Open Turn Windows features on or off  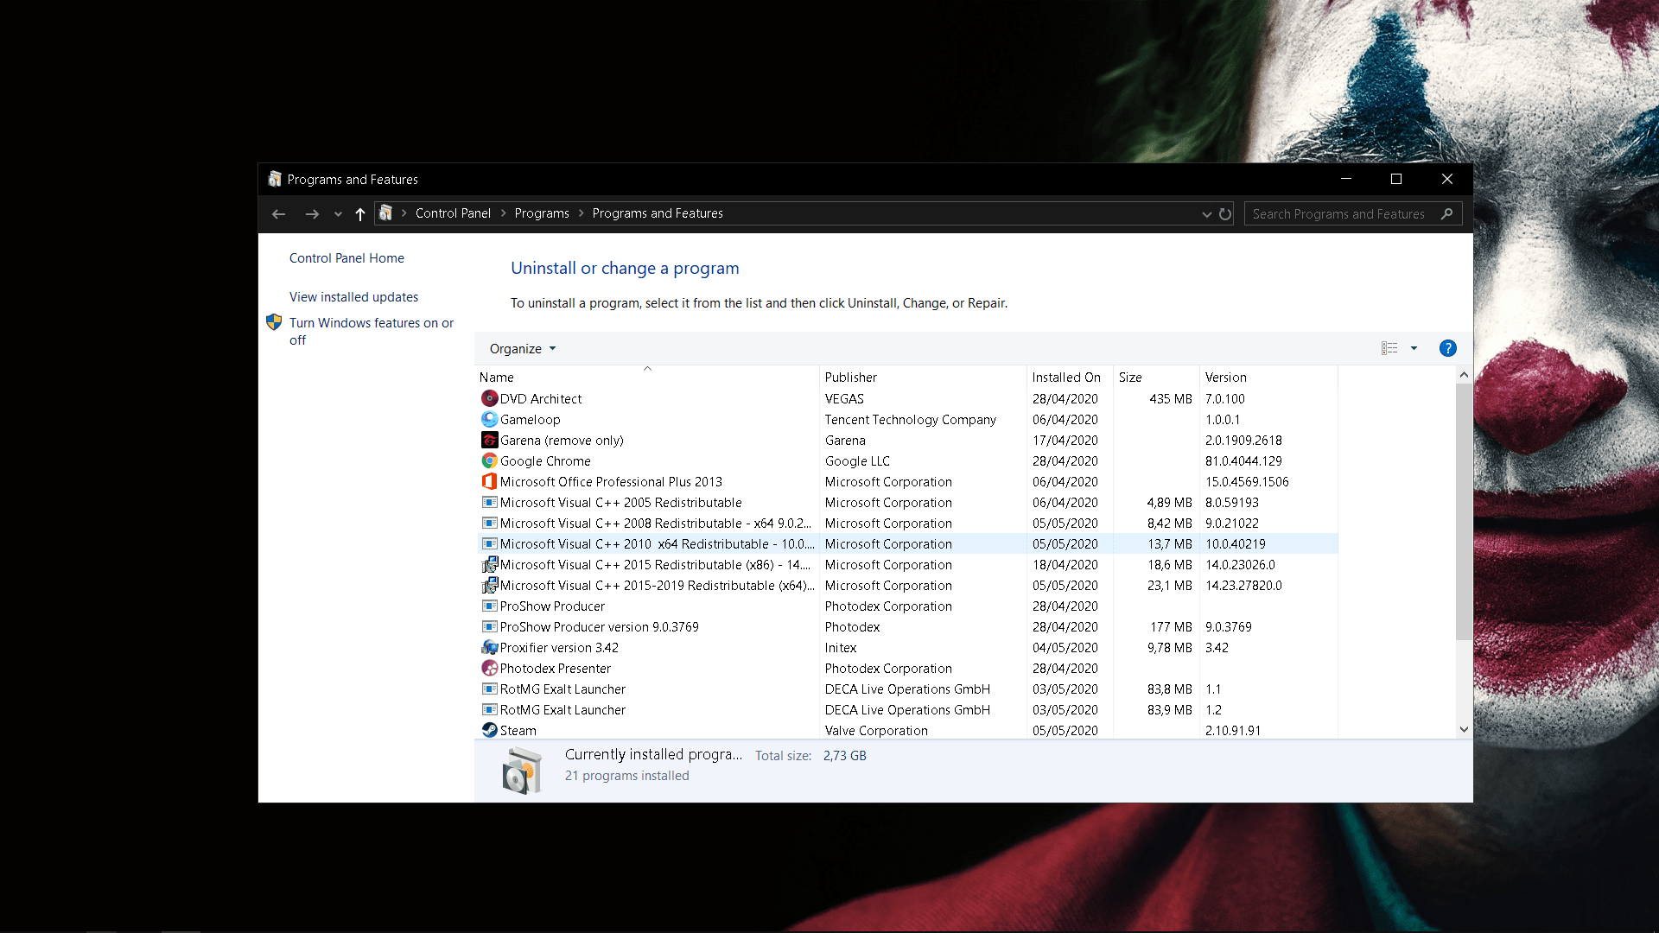point(372,332)
